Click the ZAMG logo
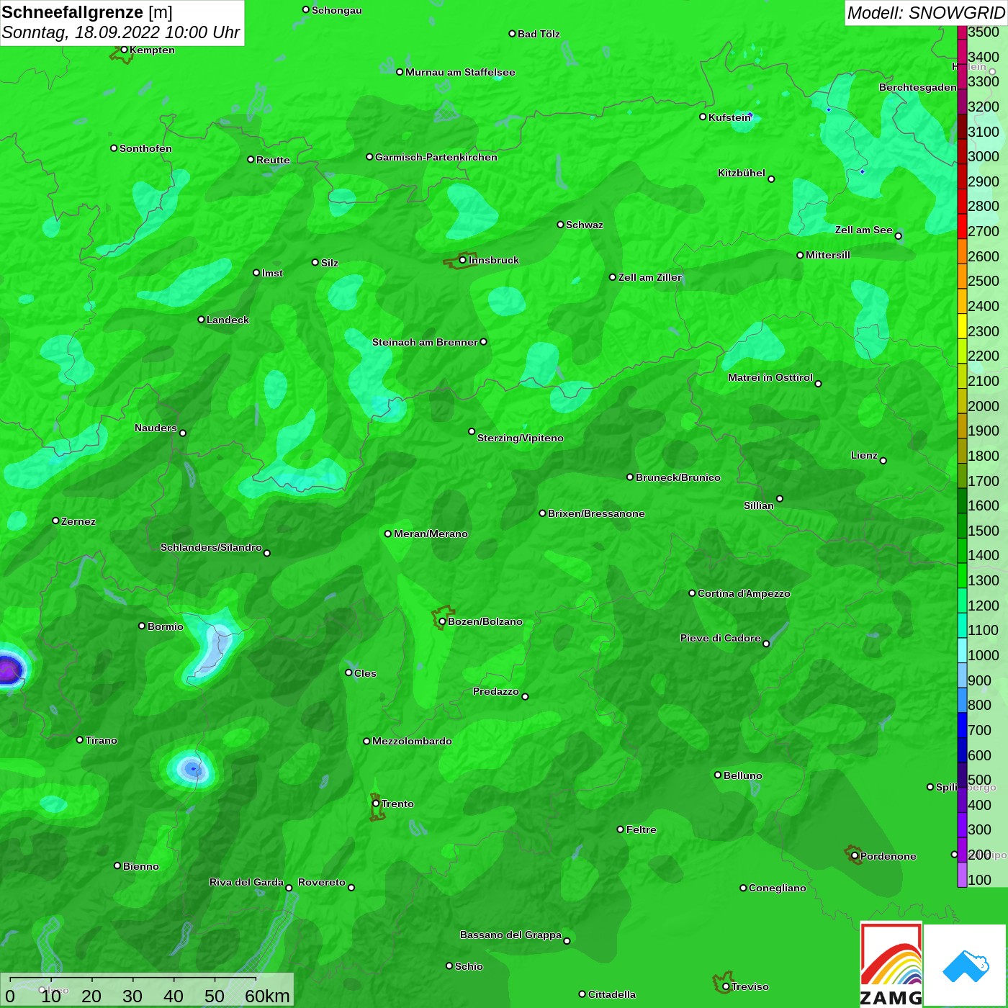The height and width of the screenshot is (1008, 1008). [x=891, y=964]
